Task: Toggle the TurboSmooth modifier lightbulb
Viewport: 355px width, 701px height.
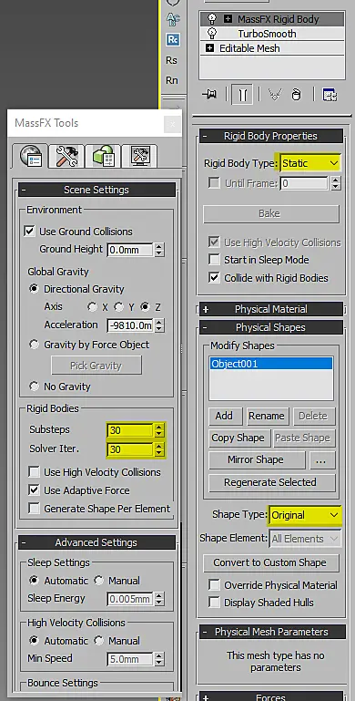Action: [x=213, y=34]
